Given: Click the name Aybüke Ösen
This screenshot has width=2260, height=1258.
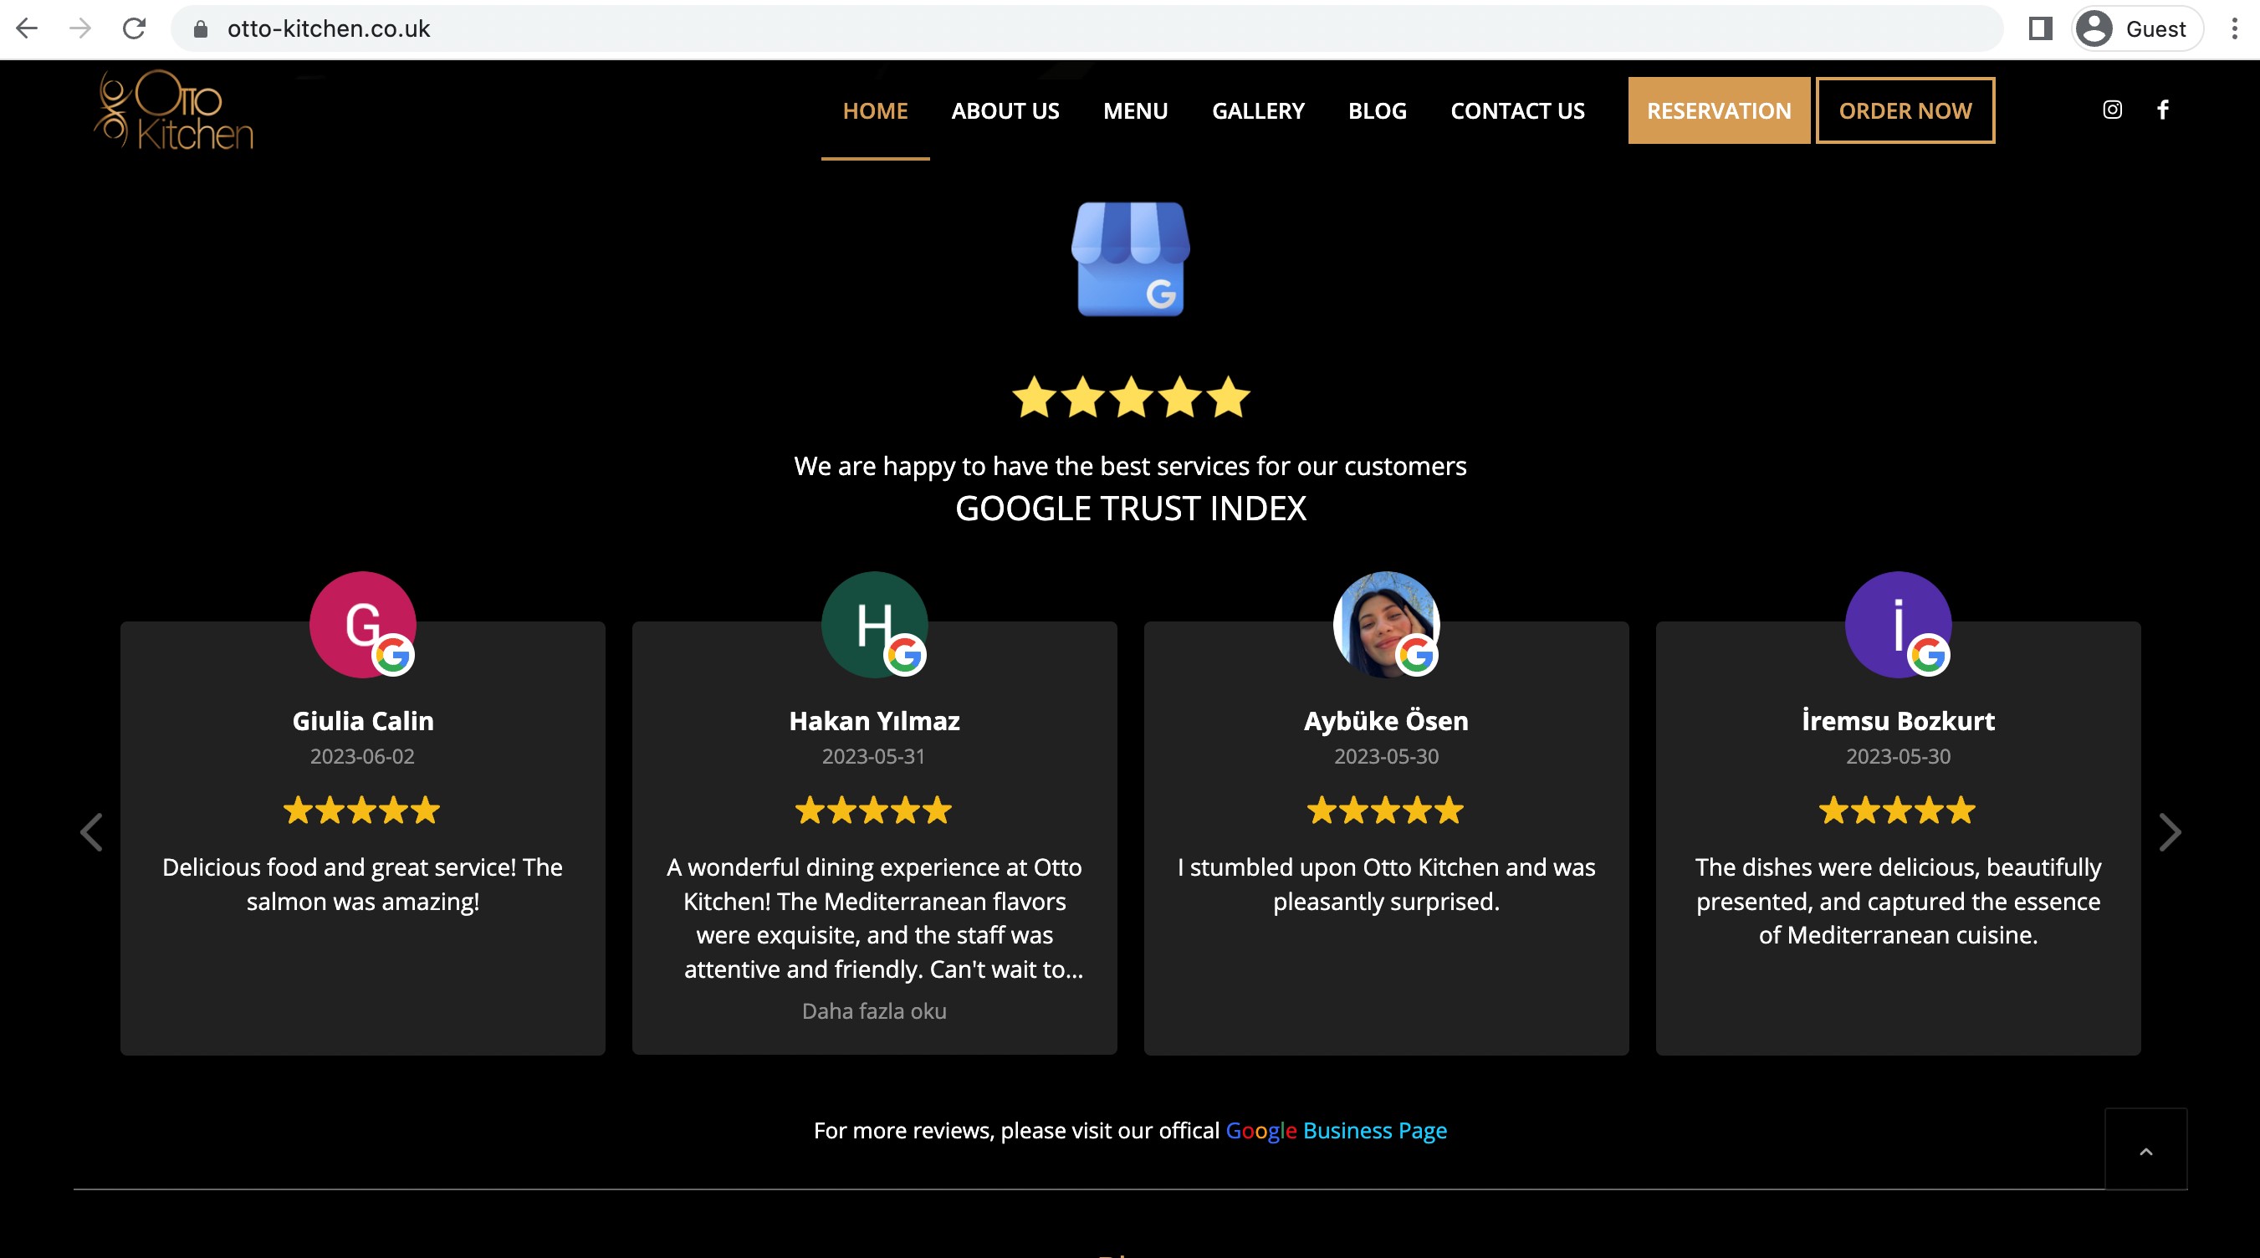Looking at the screenshot, I should (1386, 721).
